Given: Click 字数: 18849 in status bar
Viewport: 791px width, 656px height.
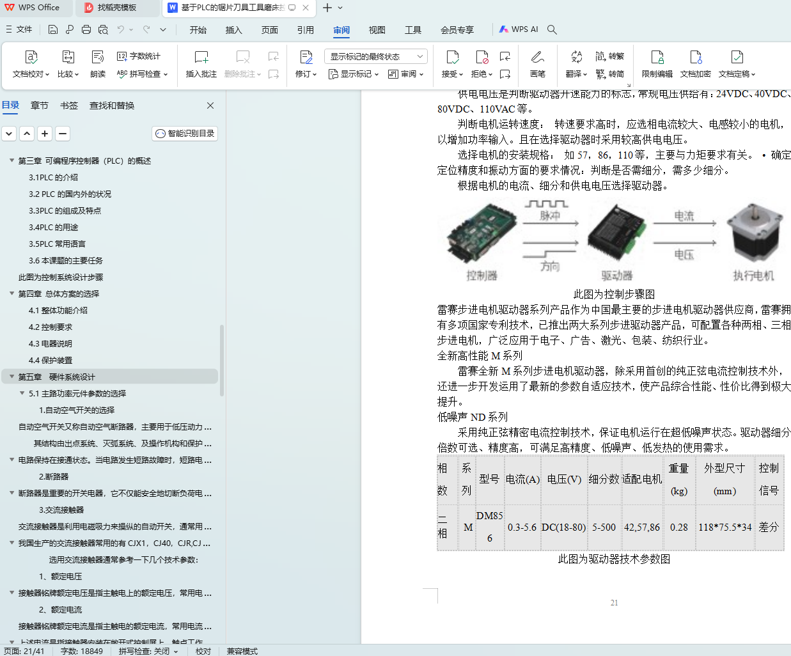Looking at the screenshot, I should [x=82, y=651].
